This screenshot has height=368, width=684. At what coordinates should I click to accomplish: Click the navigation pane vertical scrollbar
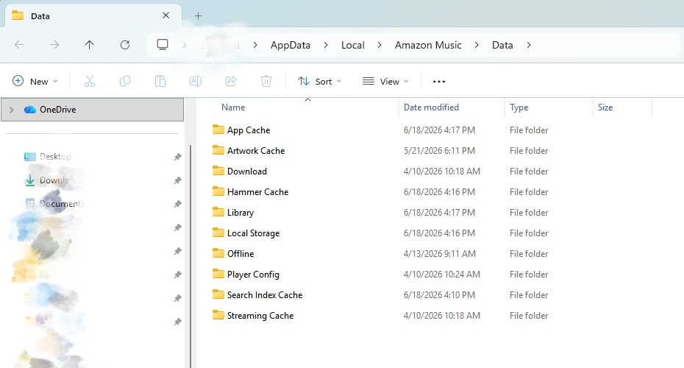(190, 256)
